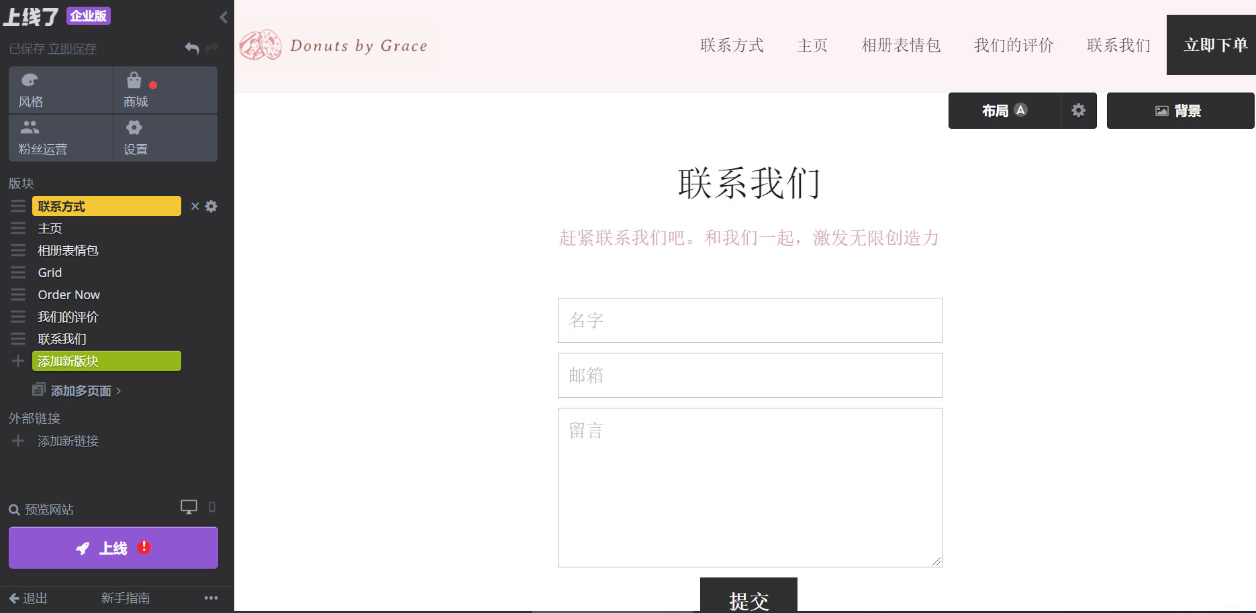1256x613 pixels.
Task: Switch preview to mobile view
Action: [x=213, y=508]
